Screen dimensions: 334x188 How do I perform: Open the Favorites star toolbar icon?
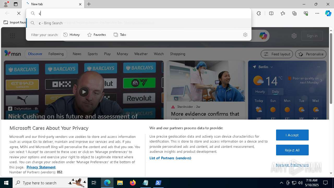[x=283, y=13]
